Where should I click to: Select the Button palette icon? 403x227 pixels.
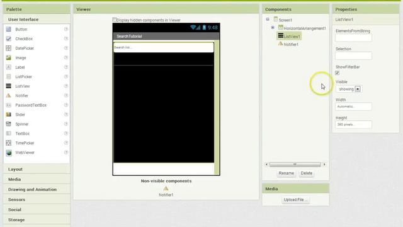[x=8, y=29]
